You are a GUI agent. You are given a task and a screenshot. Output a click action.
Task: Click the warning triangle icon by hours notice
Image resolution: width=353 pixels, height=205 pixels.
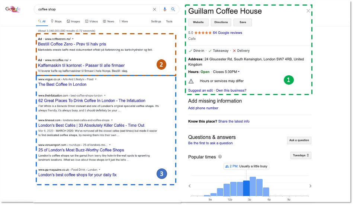[191, 81]
